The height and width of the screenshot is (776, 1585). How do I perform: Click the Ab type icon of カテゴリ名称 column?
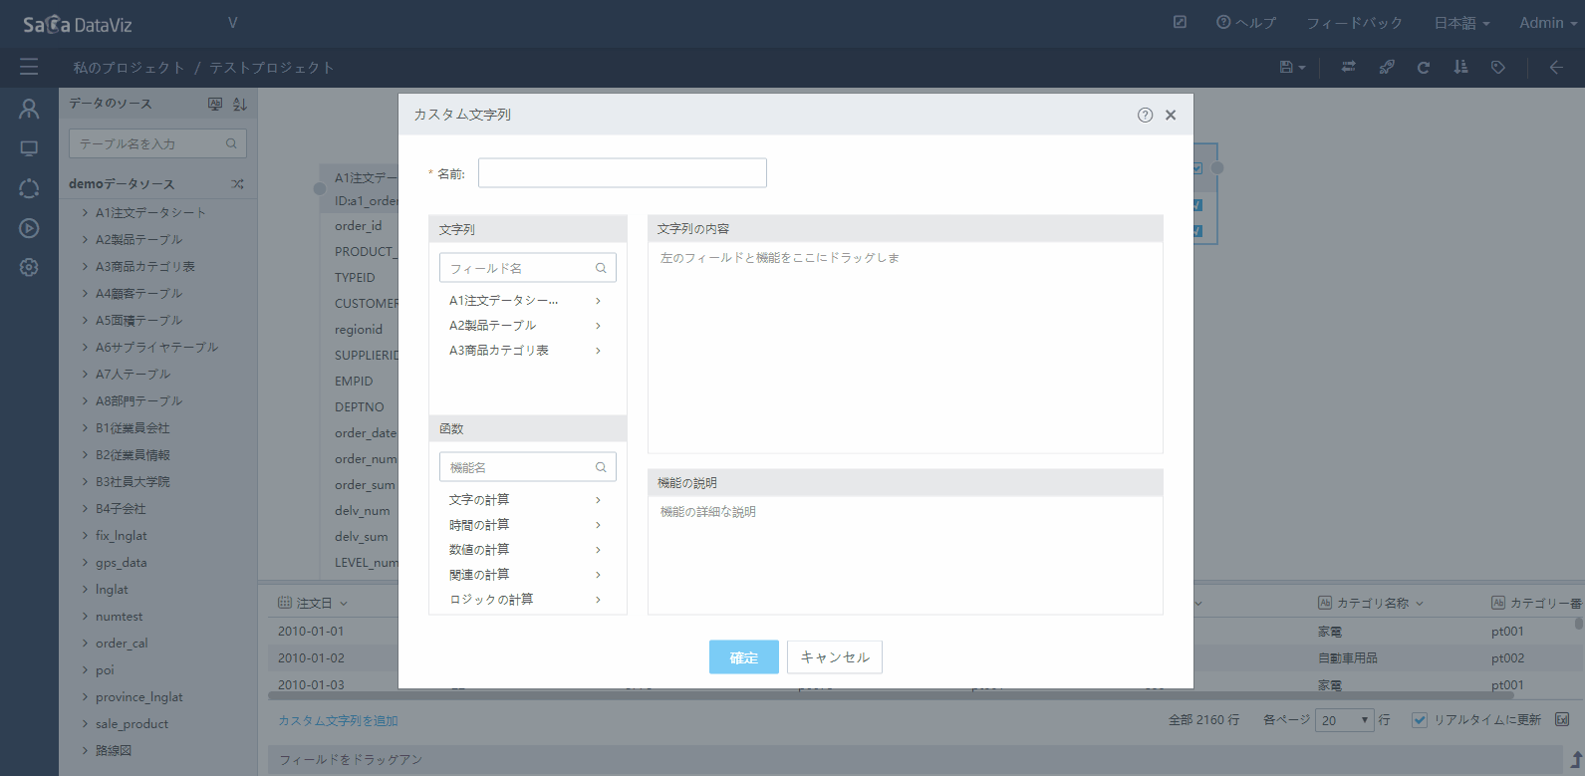tap(1325, 603)
